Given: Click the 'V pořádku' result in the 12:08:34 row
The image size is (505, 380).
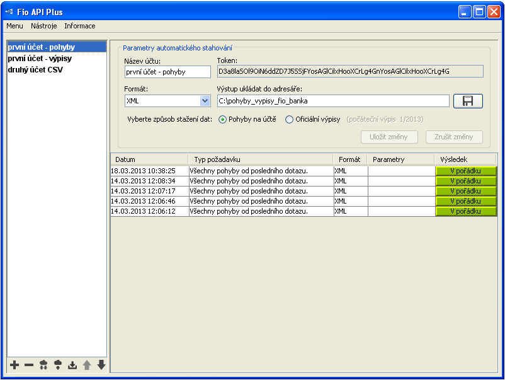Looking at the screenshot, I should pos(466,181).
